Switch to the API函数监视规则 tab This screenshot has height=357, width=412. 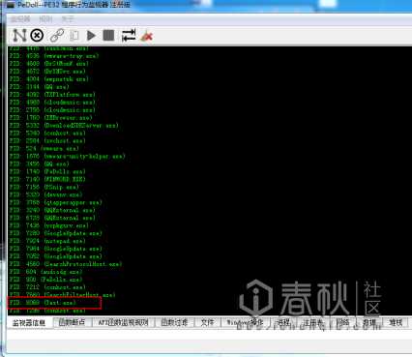pyautogui.click(x=123, y=322)
